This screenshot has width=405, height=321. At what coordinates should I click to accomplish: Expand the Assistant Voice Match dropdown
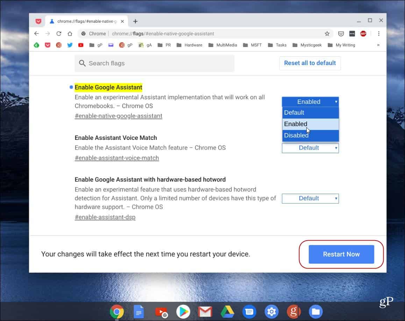click(x=310, y=148)
